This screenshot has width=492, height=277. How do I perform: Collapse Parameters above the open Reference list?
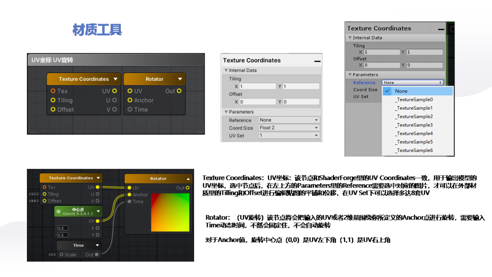click(x=350, y=75)
